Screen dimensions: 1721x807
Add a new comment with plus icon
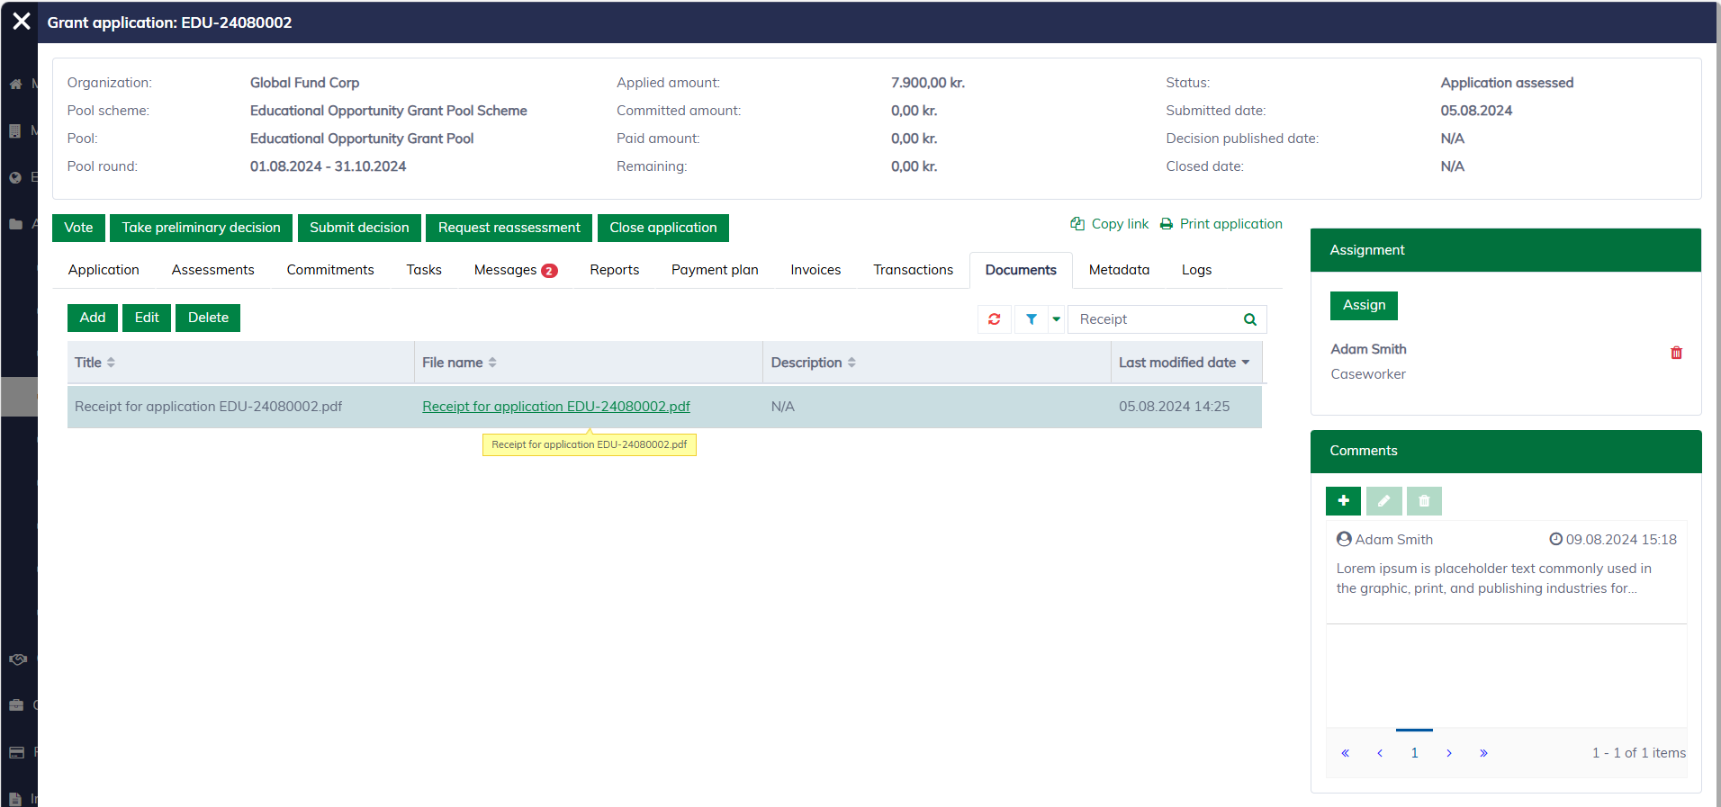1343,501
